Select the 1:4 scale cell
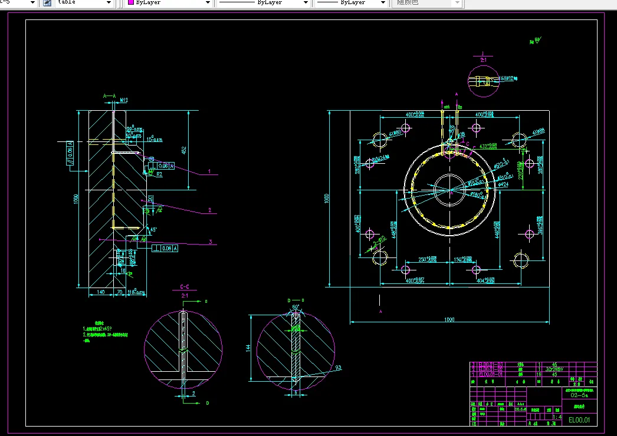The image size is (617, 436). [x=557, y=417]
